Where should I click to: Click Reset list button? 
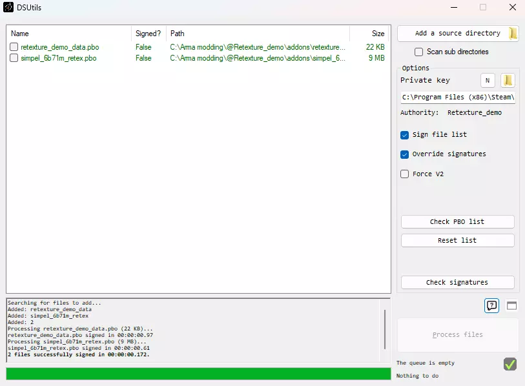[x=457, y=240]
